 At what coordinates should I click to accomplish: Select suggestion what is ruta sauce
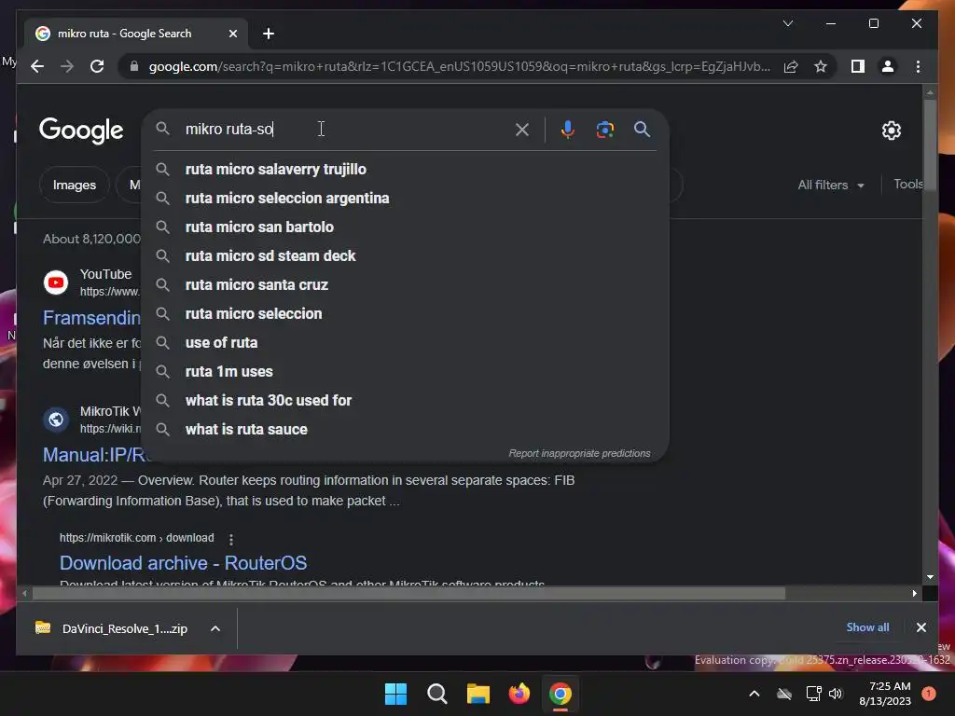[405, 429]
